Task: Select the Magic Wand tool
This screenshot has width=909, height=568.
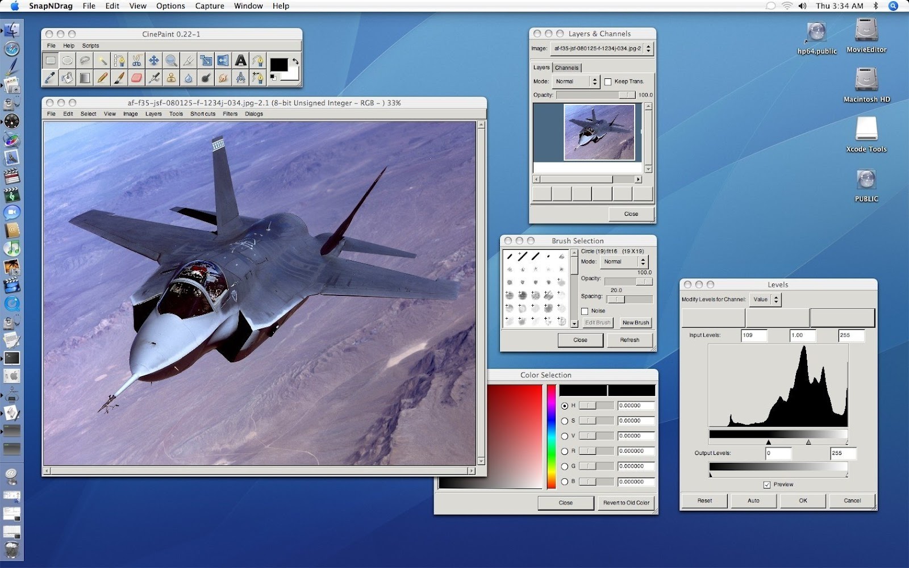Action: [102, 60]
